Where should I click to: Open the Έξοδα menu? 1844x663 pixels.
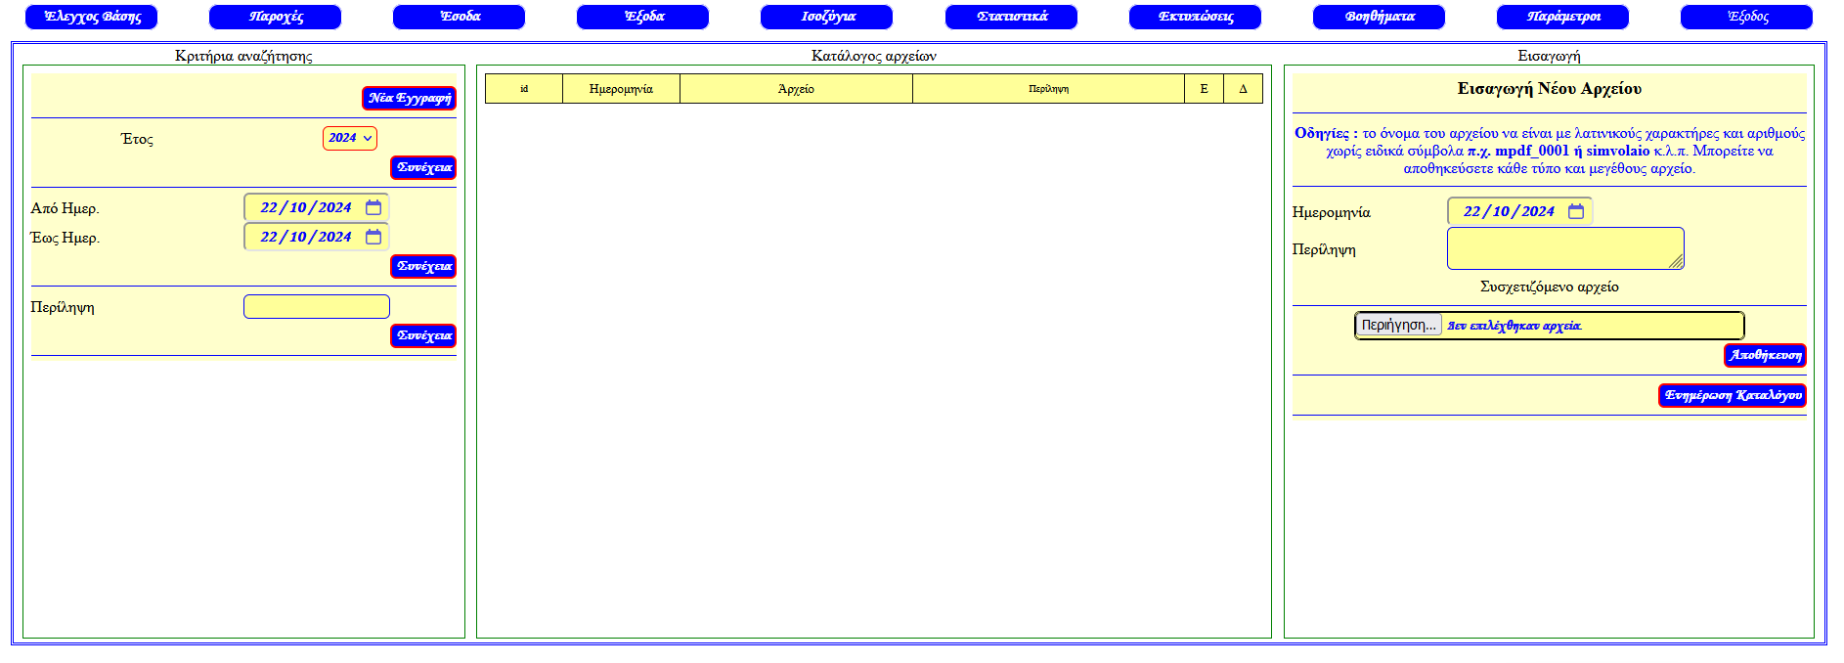(x=642, y=17)
